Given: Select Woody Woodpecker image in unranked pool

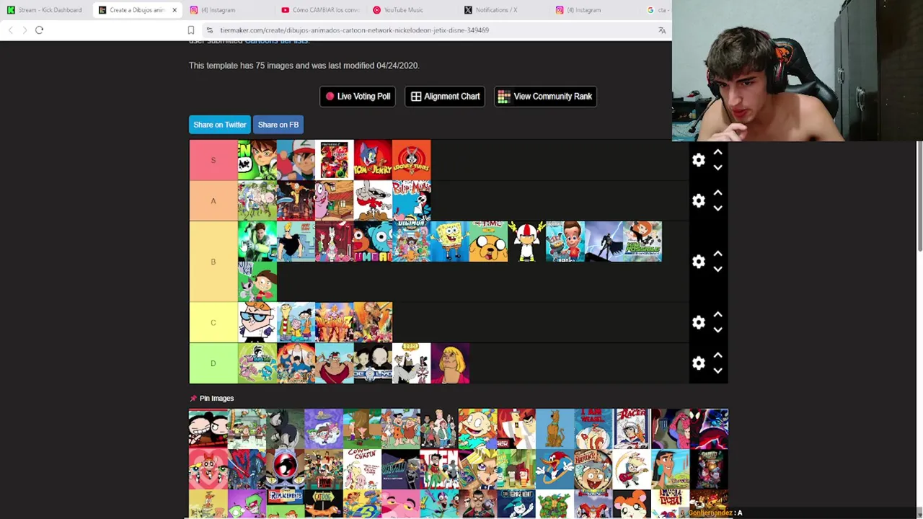Looking at the screenshot, I should click(555, 469).
